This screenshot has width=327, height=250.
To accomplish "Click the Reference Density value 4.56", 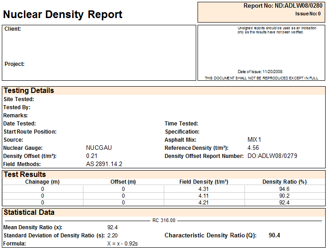I will point(253,148).
